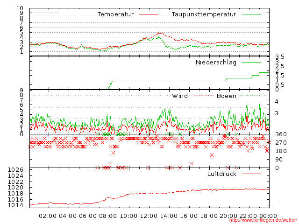Viewport: 299px width, 224px height.
Task: Click the 02:00 time axis label
Action: click(x=48, y=216)
